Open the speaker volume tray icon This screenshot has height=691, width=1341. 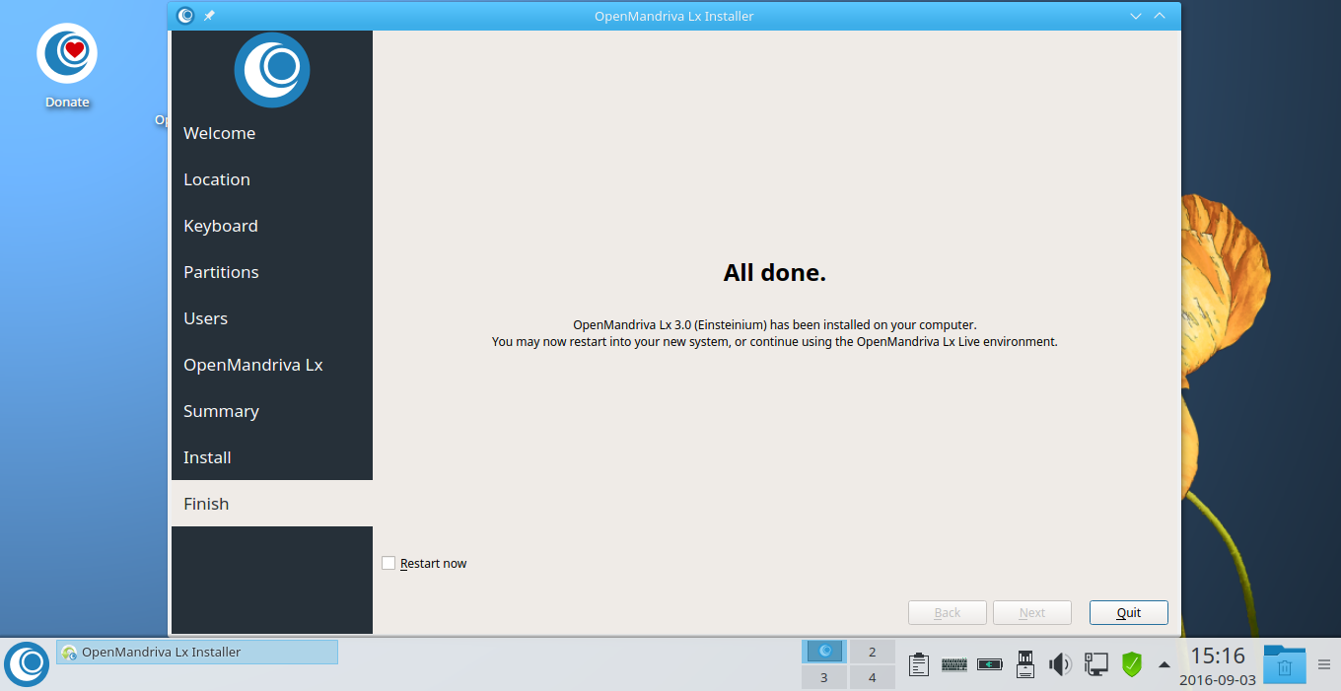tap(1060, 664)
